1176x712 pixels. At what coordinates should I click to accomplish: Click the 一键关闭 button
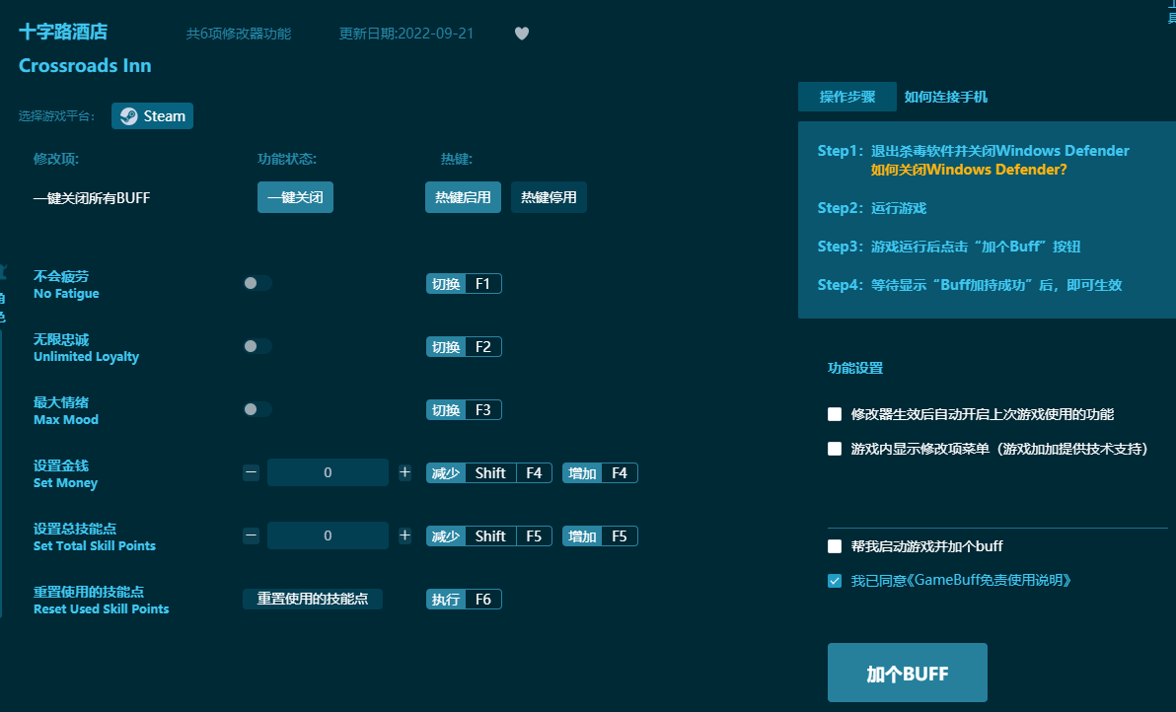pyautogui.click(x=296, y=197)
